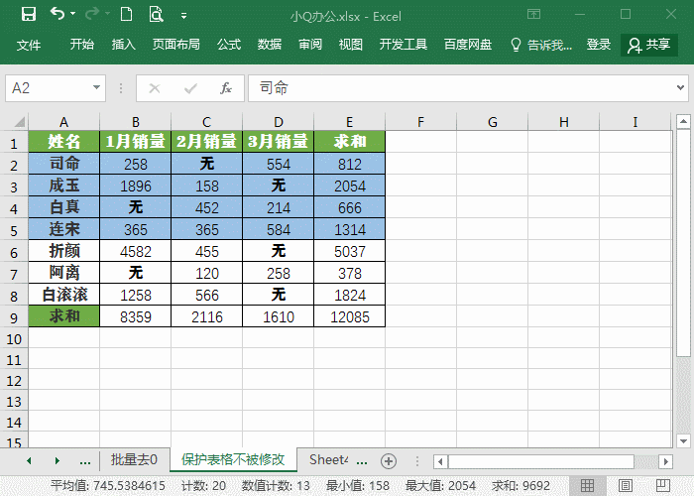Open the 开发工具 ribbon tab
The width and height of the screenshot is (694, 496).
click(x=404, y=45)
